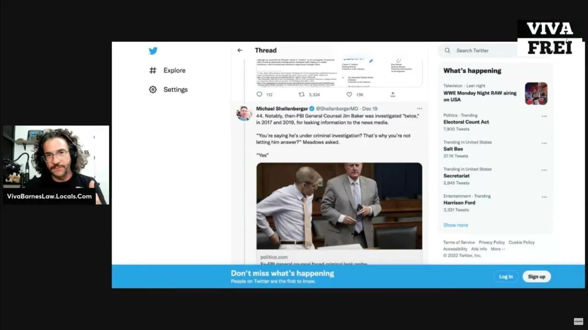
Task: Open @ShellenbergerMD handle
Action: tap(337, 109)
